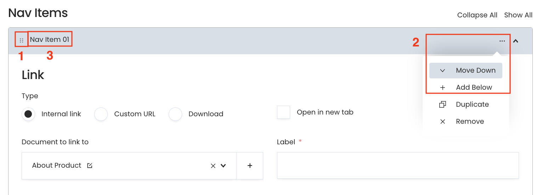Click the plus button to add new document
This screenshot has width=542, height=195.
pos(250,166)
